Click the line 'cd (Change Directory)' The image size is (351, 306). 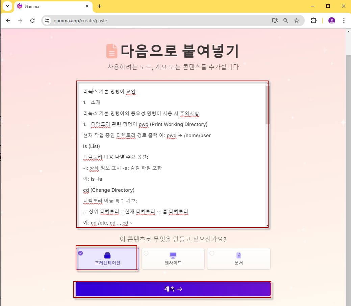(x=109, y=190)
